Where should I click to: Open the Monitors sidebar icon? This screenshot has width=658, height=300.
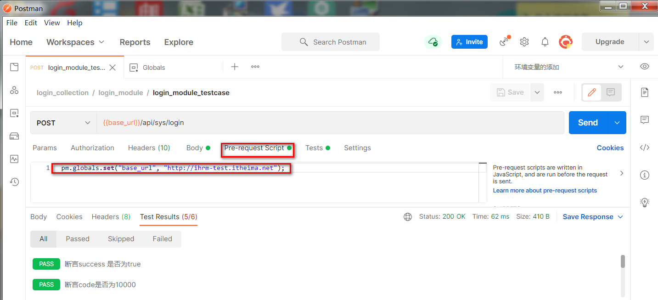coord(14,159)
